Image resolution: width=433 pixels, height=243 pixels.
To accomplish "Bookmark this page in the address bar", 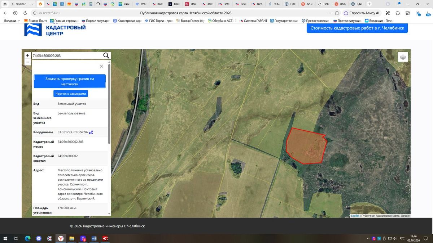I will 337,13.
